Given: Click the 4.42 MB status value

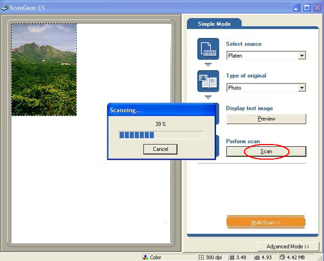Looking at the screenshot, I should coord(296,257).
